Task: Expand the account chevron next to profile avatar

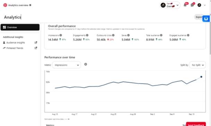Action: pyautogui.click(x=205, y=5)
